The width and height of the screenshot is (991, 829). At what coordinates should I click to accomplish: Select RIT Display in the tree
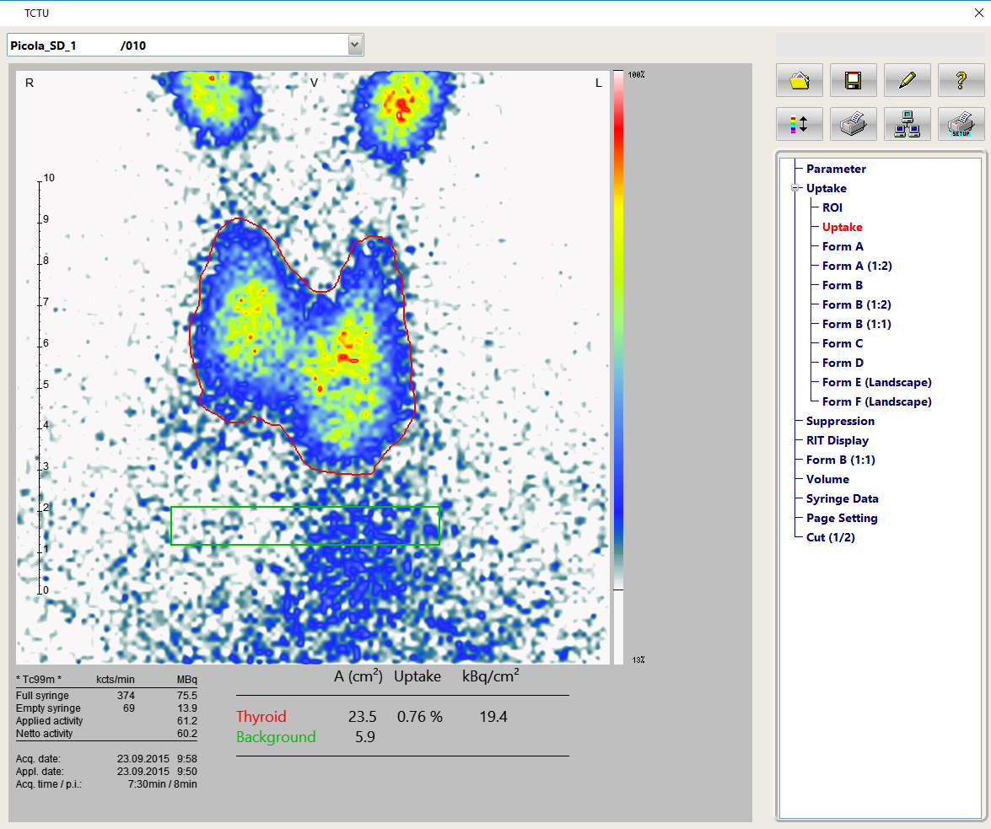(837, 440)
